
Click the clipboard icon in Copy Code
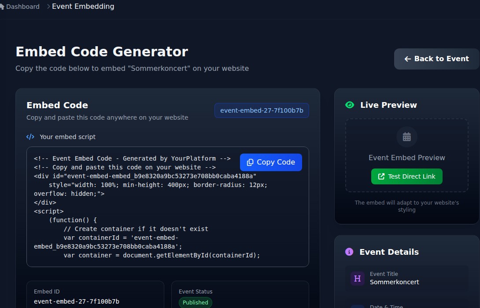(x=250, y=162)
